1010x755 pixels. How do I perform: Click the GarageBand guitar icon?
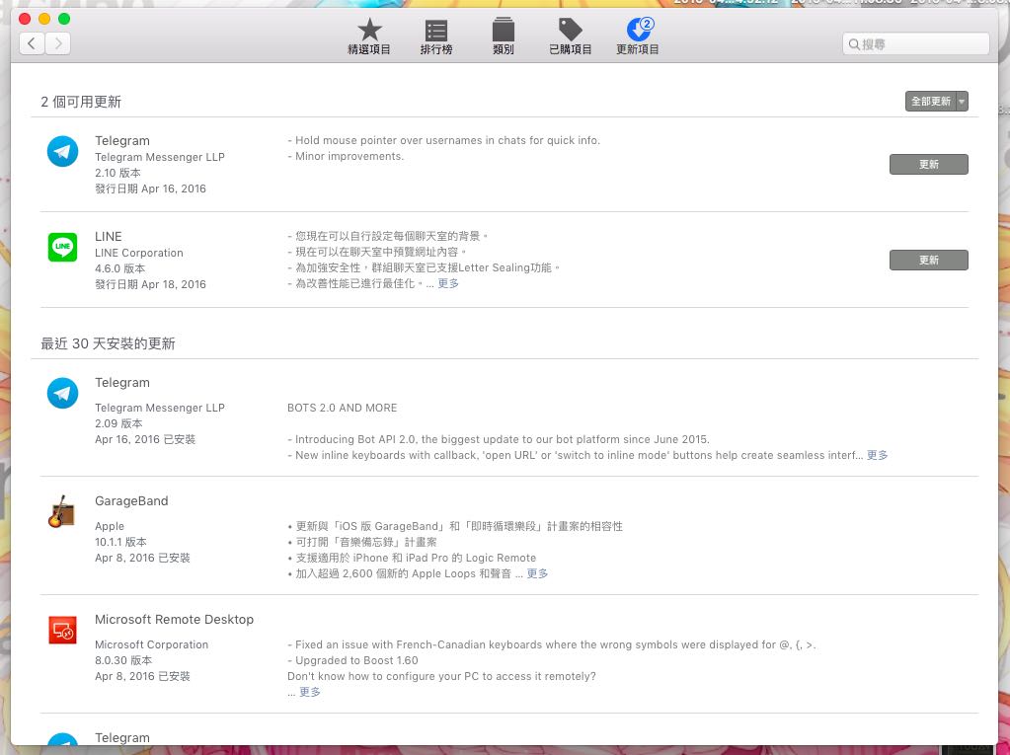(62, 511)
